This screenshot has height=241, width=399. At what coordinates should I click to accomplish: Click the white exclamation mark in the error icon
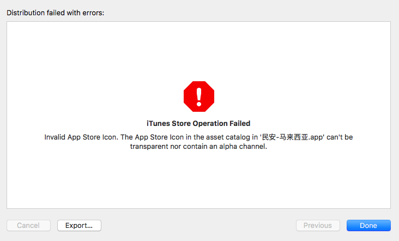199,97
